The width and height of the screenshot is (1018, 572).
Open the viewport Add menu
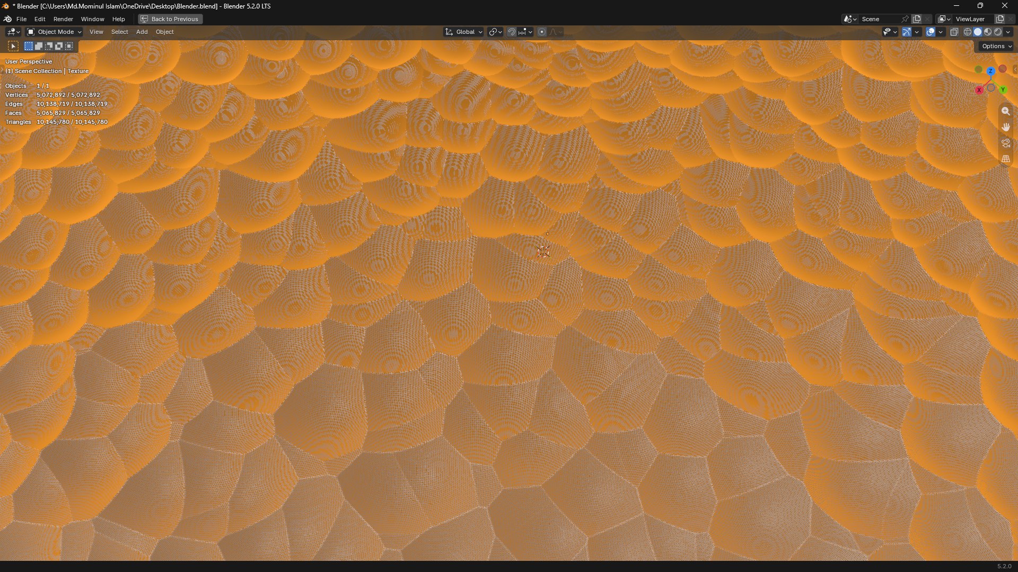click(x=142, y=32)
